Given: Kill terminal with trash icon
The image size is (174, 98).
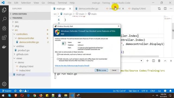Looking at the screenshot, I should 159,61.
